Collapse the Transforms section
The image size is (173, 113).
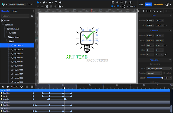click(x=170, y=30)
